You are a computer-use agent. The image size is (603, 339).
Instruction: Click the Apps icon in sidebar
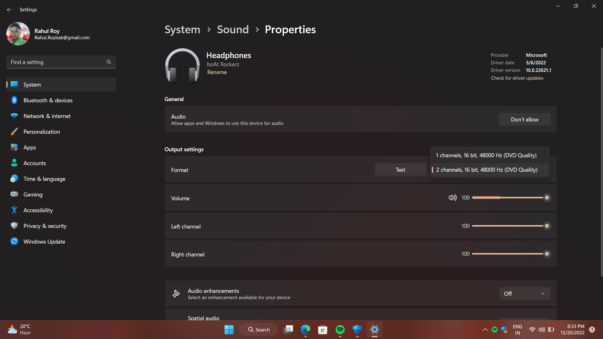14,147
